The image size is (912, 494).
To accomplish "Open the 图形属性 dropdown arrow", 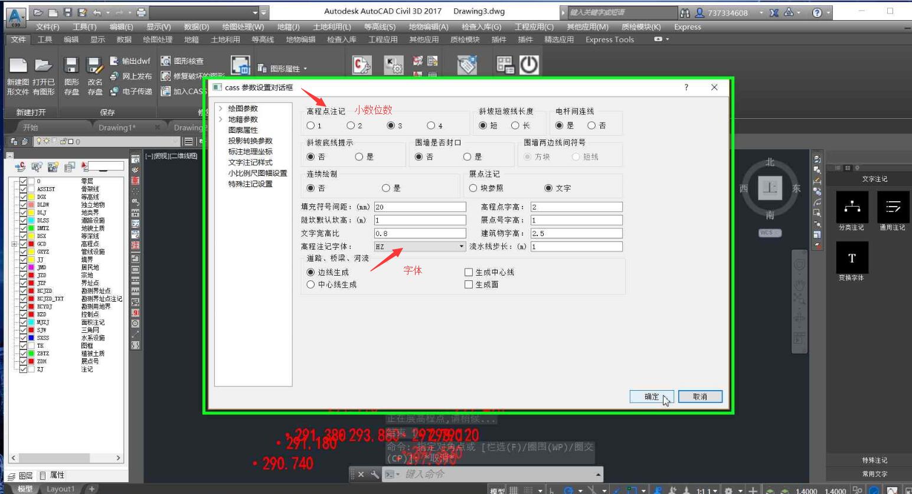I will click(305, 69).
